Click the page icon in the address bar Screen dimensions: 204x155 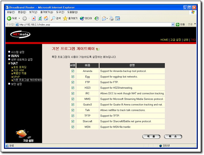point(17,24)
